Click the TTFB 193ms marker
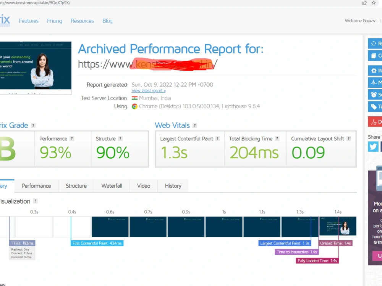Viewport: 382px width, 286px height. click(x=22, y=243)
